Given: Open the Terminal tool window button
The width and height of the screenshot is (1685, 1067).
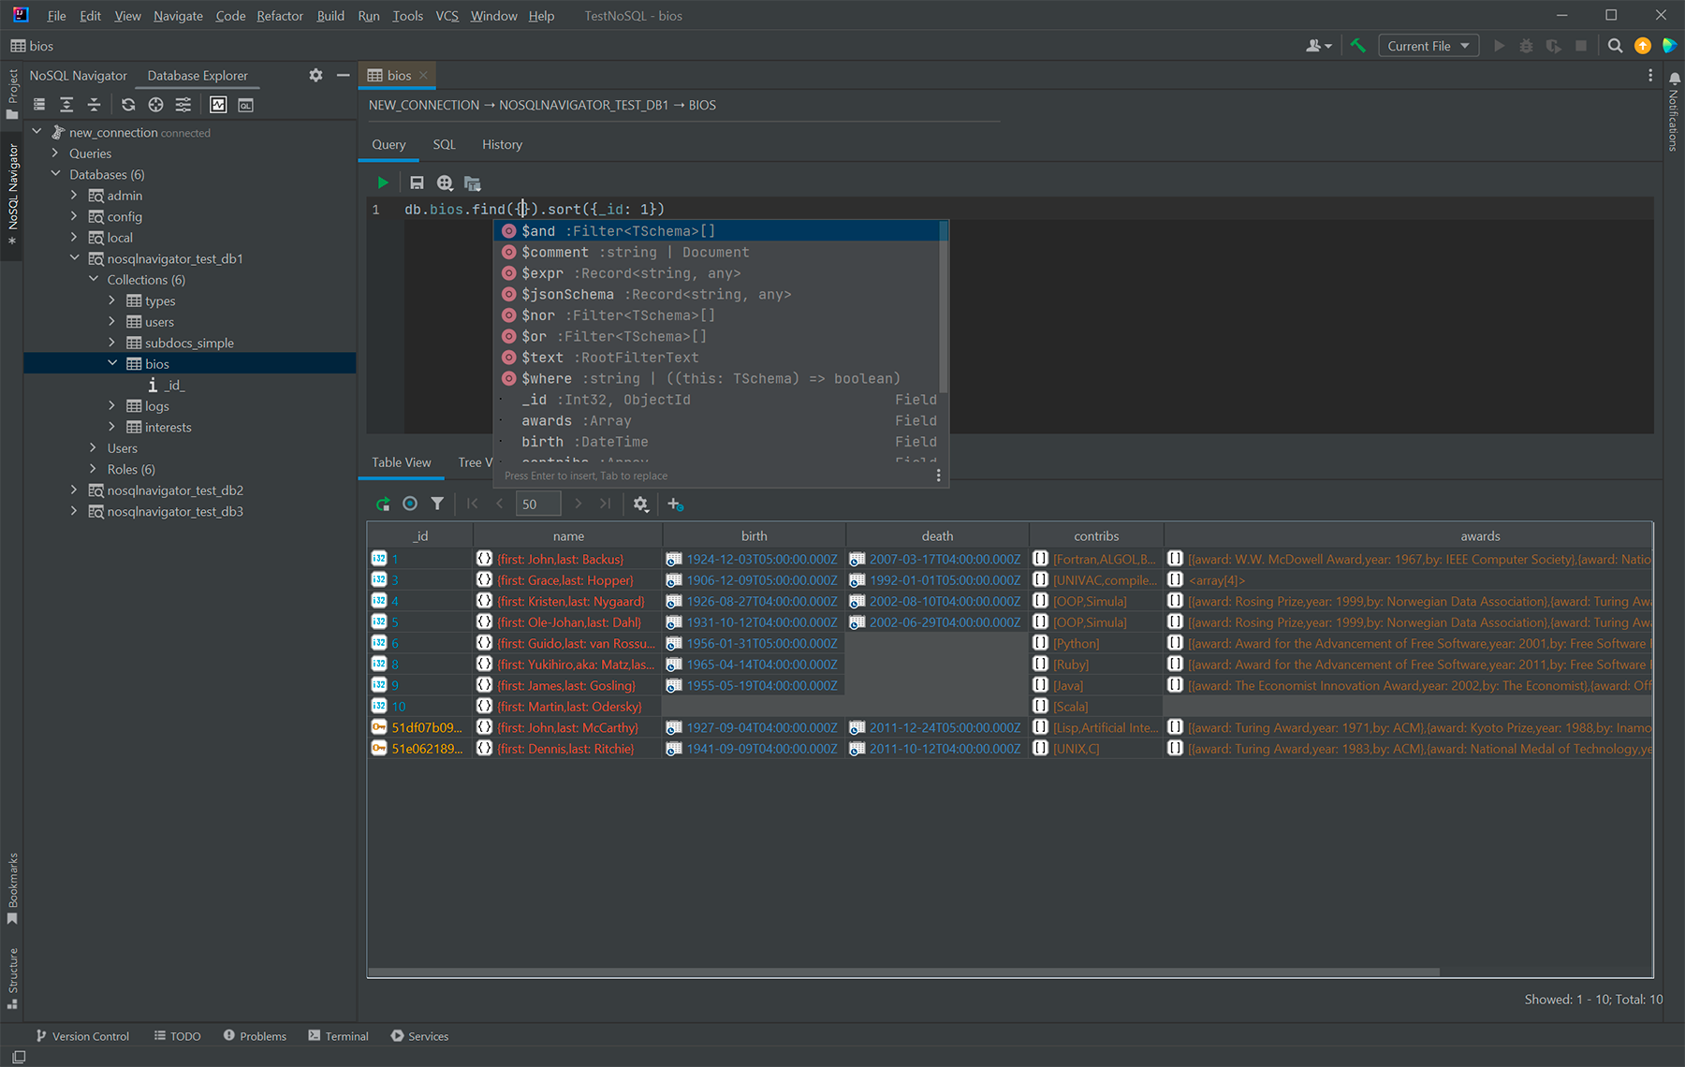Looking at the screenshot, I should (x=339, y=1036).
